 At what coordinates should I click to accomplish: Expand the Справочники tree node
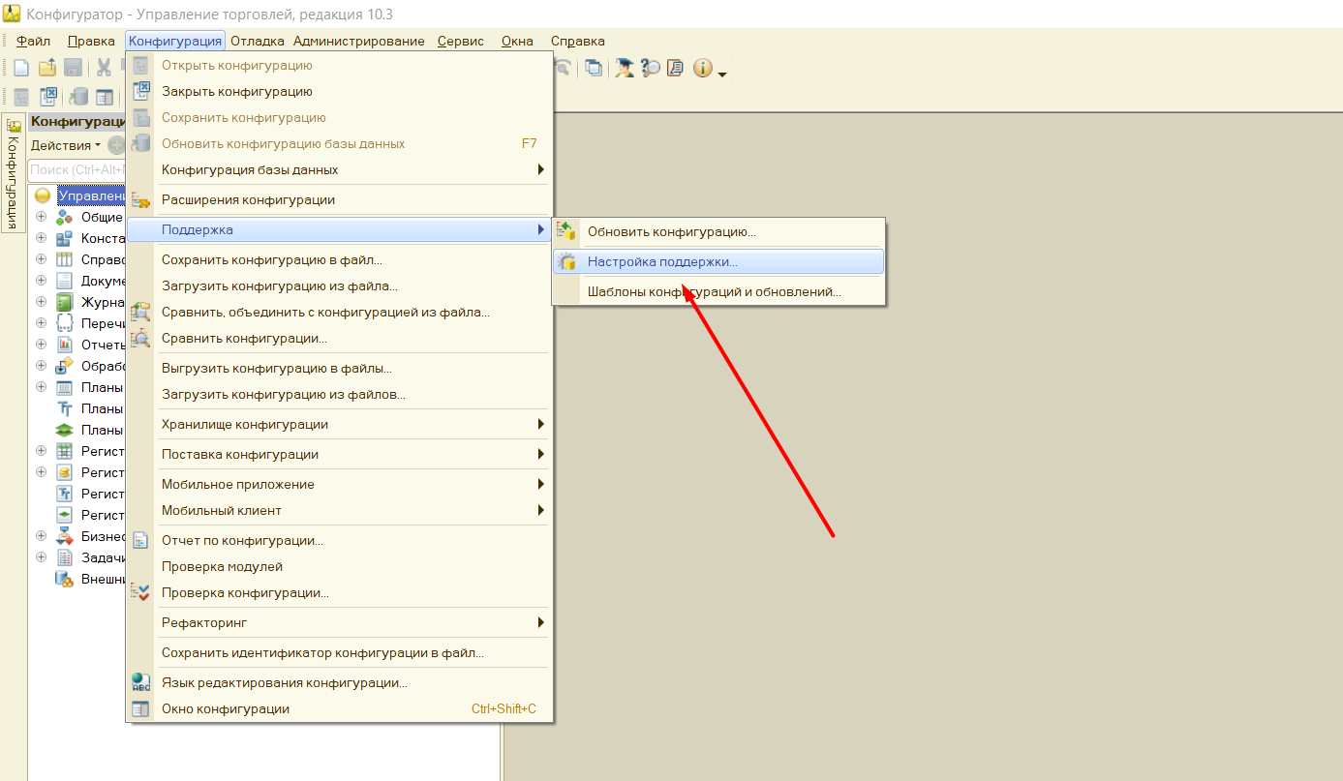click(x=41, y=259)
